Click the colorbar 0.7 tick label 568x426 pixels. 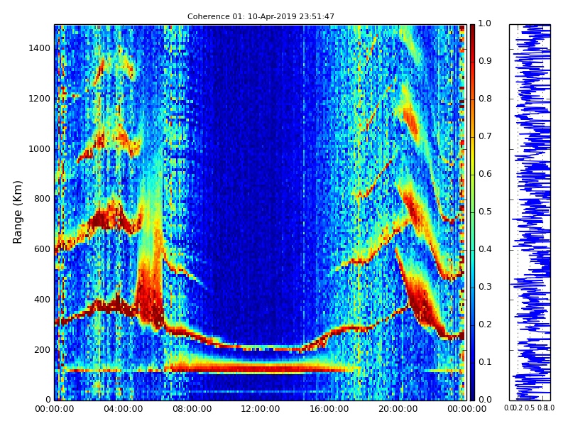tap(485, 136)
